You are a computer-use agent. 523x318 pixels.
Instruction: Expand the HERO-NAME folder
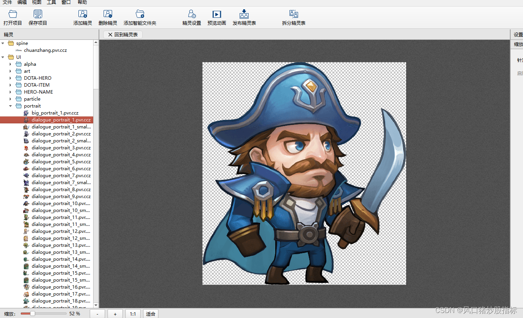[x=10, y=92]
